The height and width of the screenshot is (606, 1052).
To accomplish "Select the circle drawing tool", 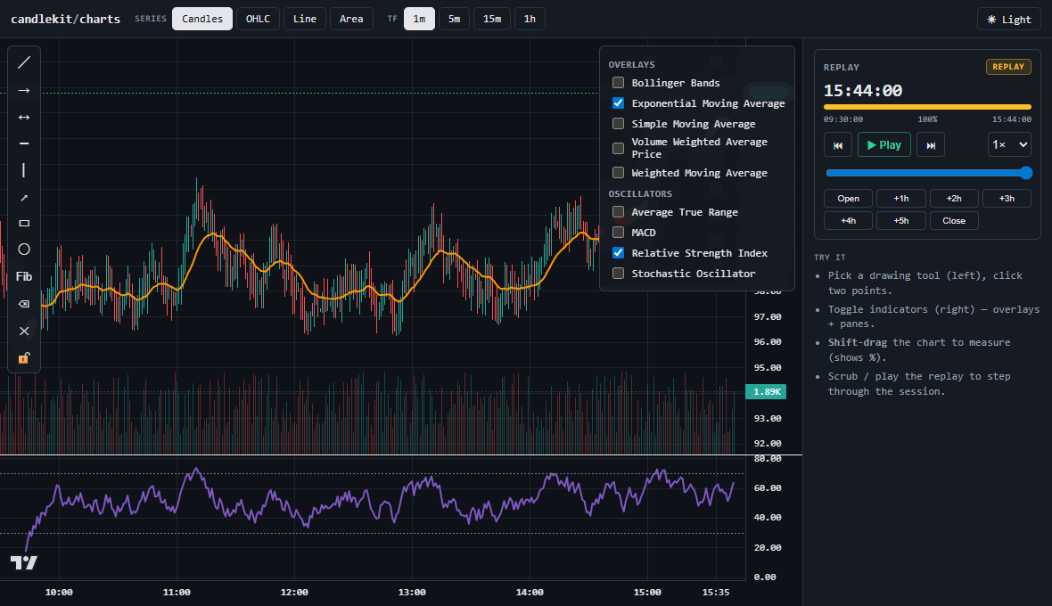I will (x=24, y=250).
